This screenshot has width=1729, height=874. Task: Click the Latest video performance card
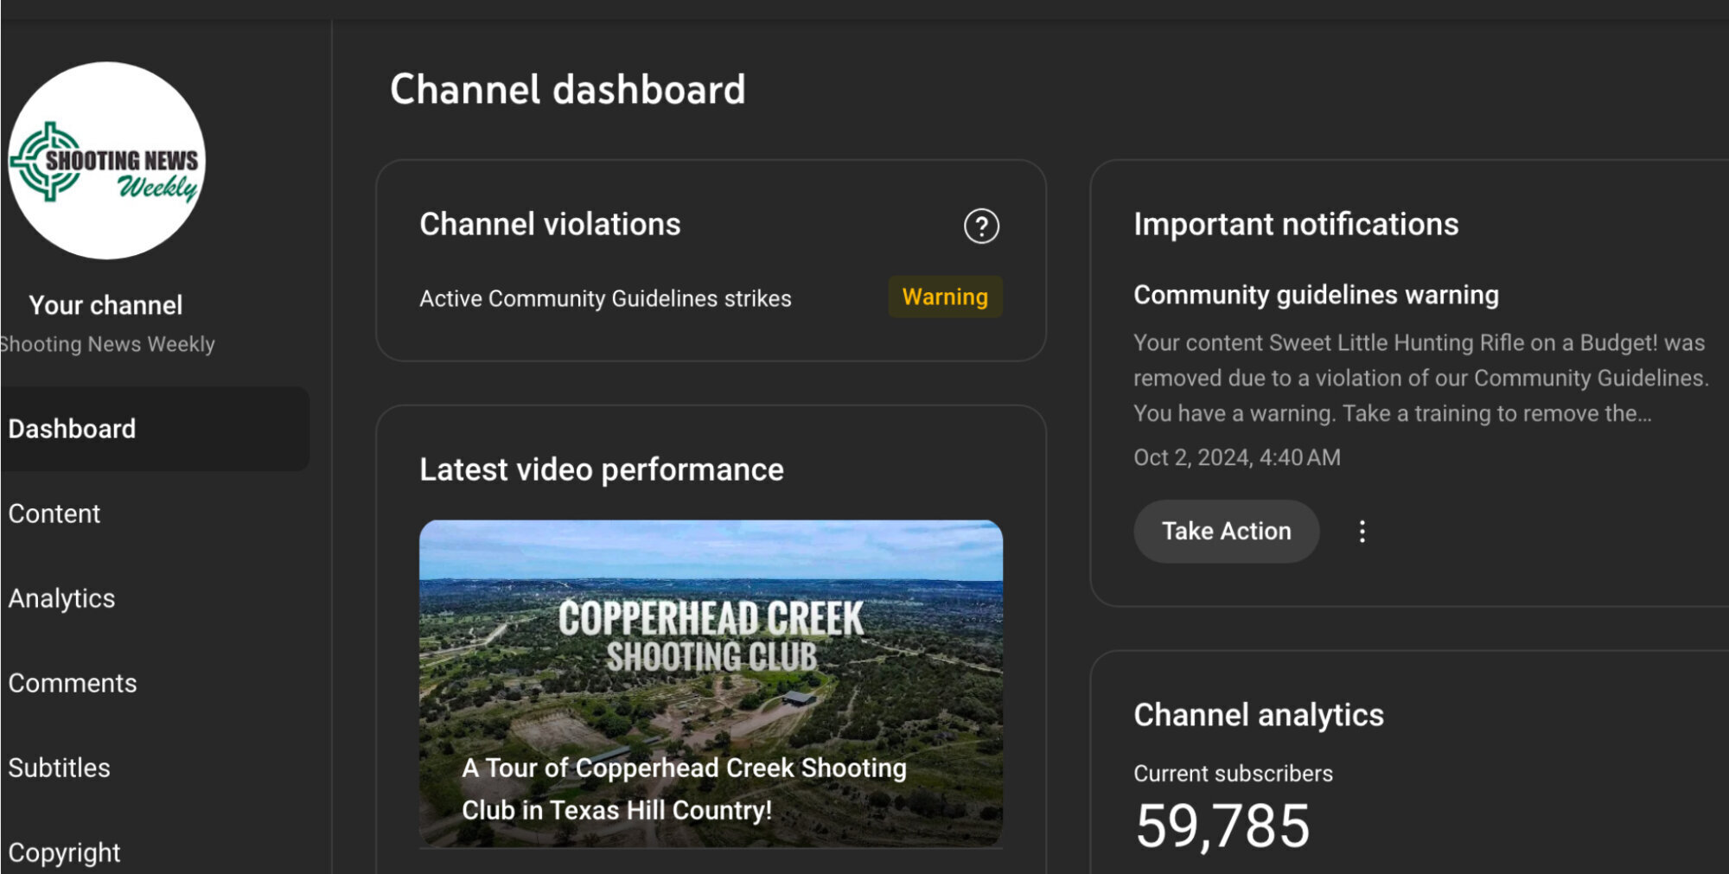pos(601,469)
